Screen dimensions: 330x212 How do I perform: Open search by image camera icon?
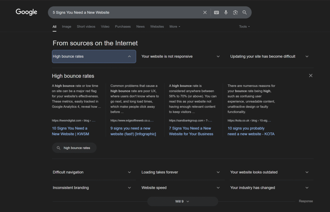pyautogui.click(x=235, y=13)
